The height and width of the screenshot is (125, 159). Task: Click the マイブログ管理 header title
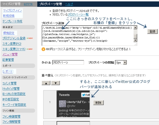click(11, 4)
